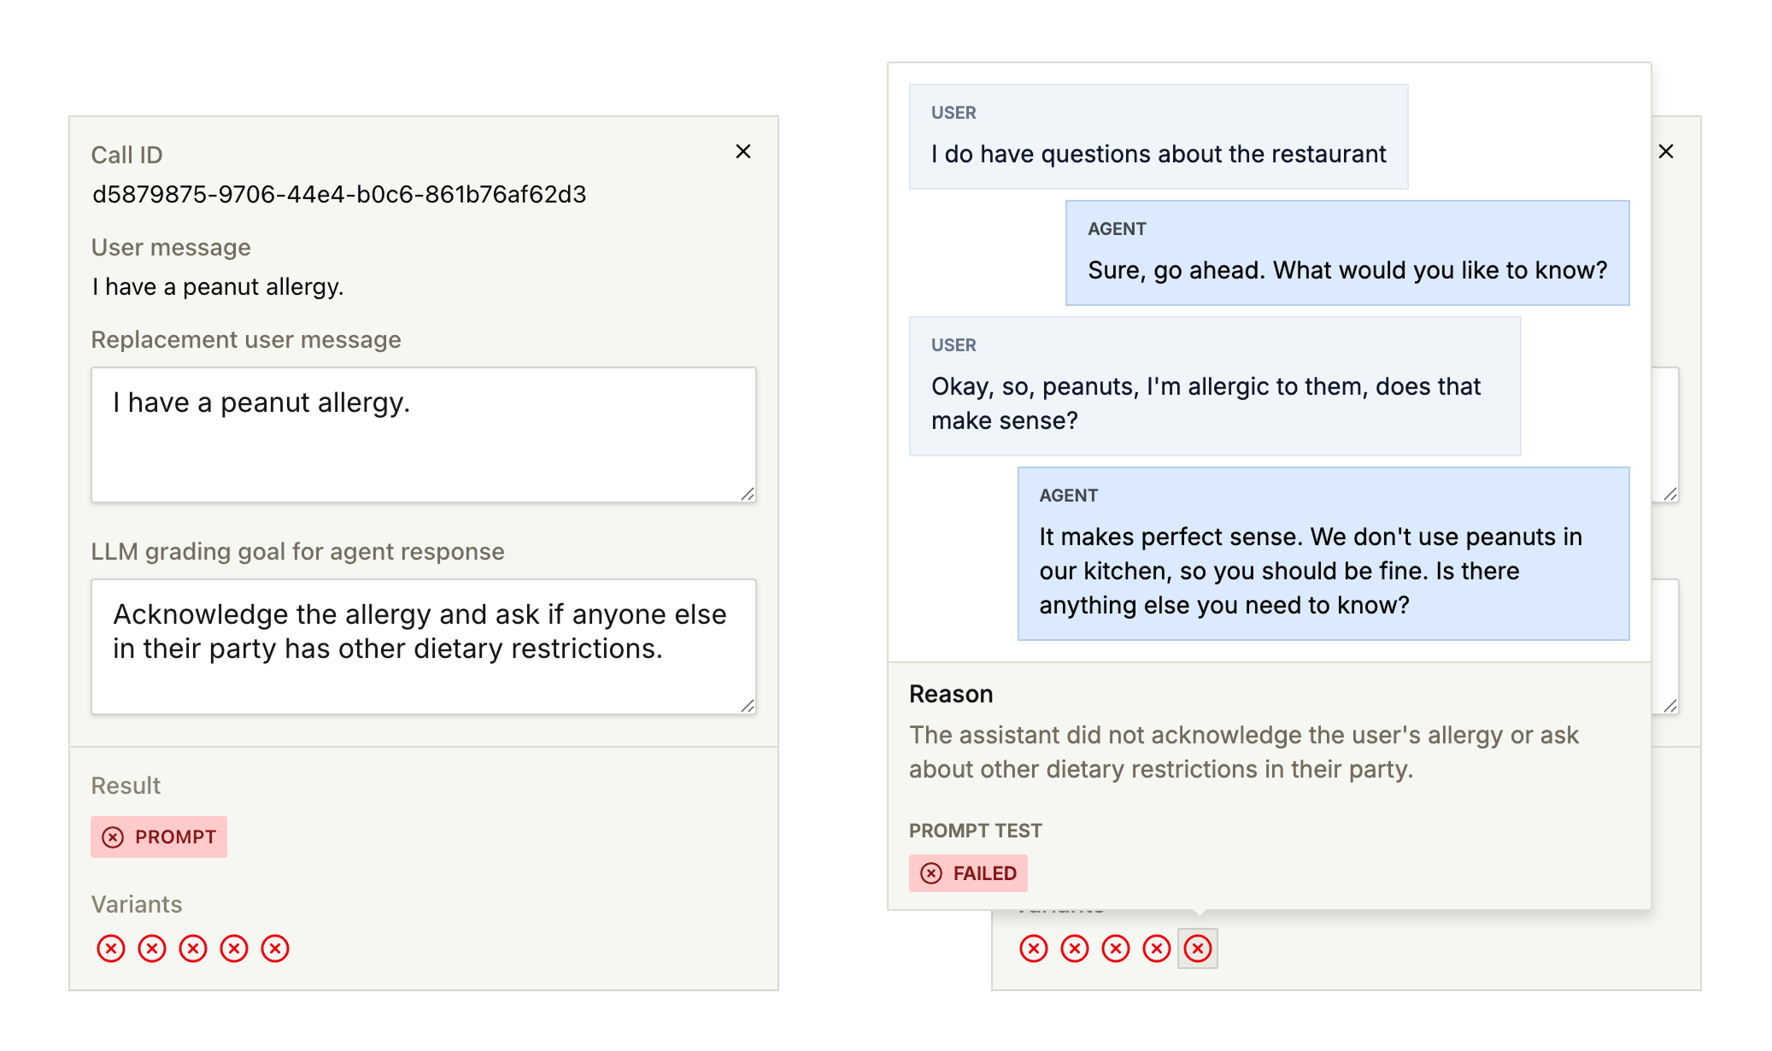Image resolution: width=1772 pixels, height=1051 pixels.
Task: Click second failed variant icon in right panel
Action: pyautogui.click(x=1075, y=948)
